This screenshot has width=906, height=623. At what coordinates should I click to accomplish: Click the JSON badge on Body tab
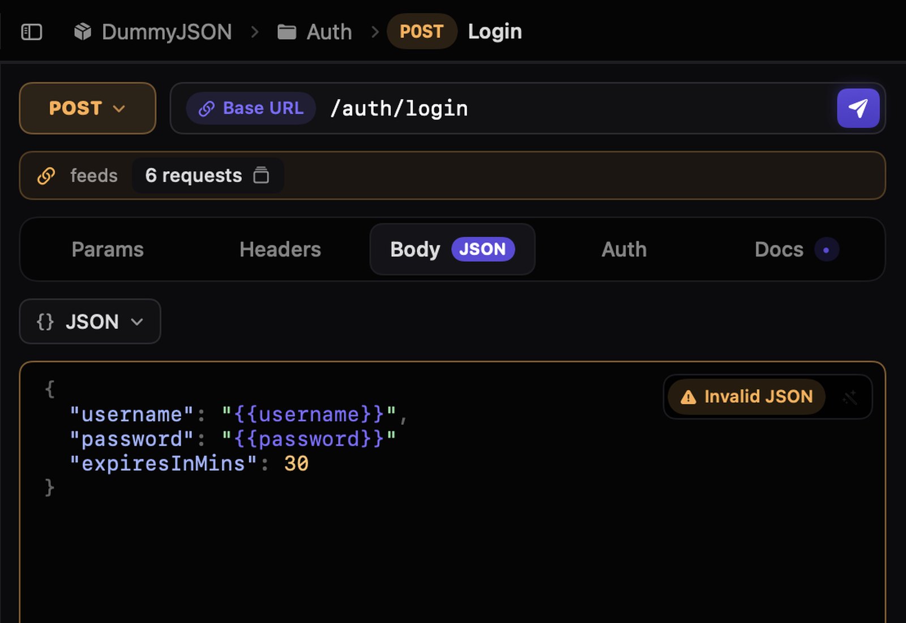[483, 249]
